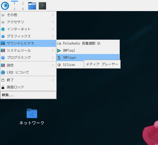This screenshot has height=145, width=158.
Task: Expand the arrow on サウンドとビデオ row
Action: [53, 43]
